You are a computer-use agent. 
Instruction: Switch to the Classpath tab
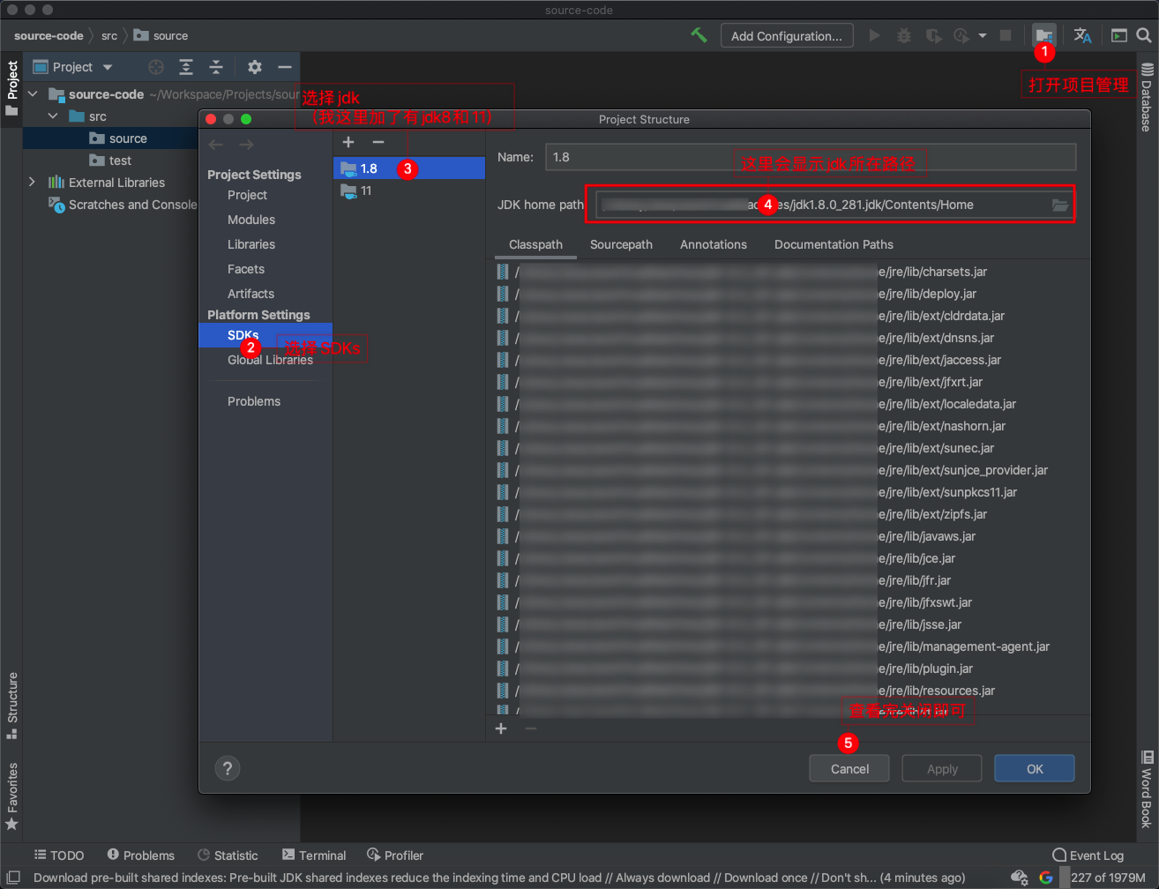535,244
